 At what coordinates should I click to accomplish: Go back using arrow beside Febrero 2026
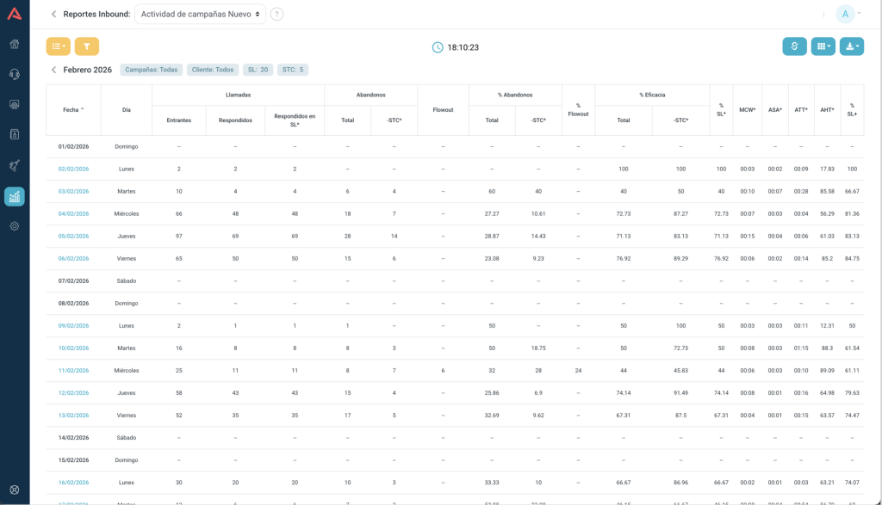(53, 70)
